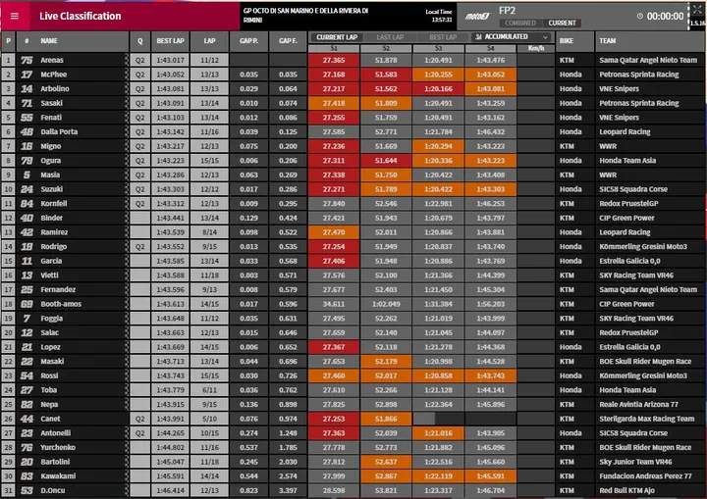Switch to COMBINED classification
Screen dimensions: 707x499
[520, 23]
